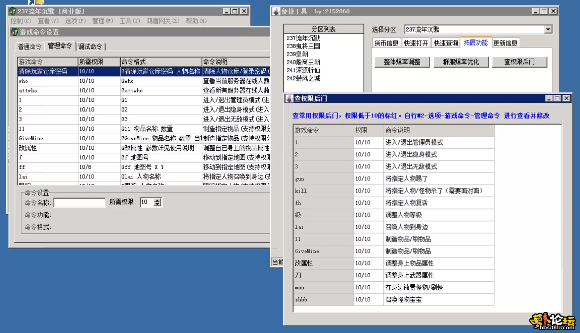Select 241浑源斩仙 in the 分区列表
The width and height of the screenshot is (580, 333).
[x=303, y=70]
